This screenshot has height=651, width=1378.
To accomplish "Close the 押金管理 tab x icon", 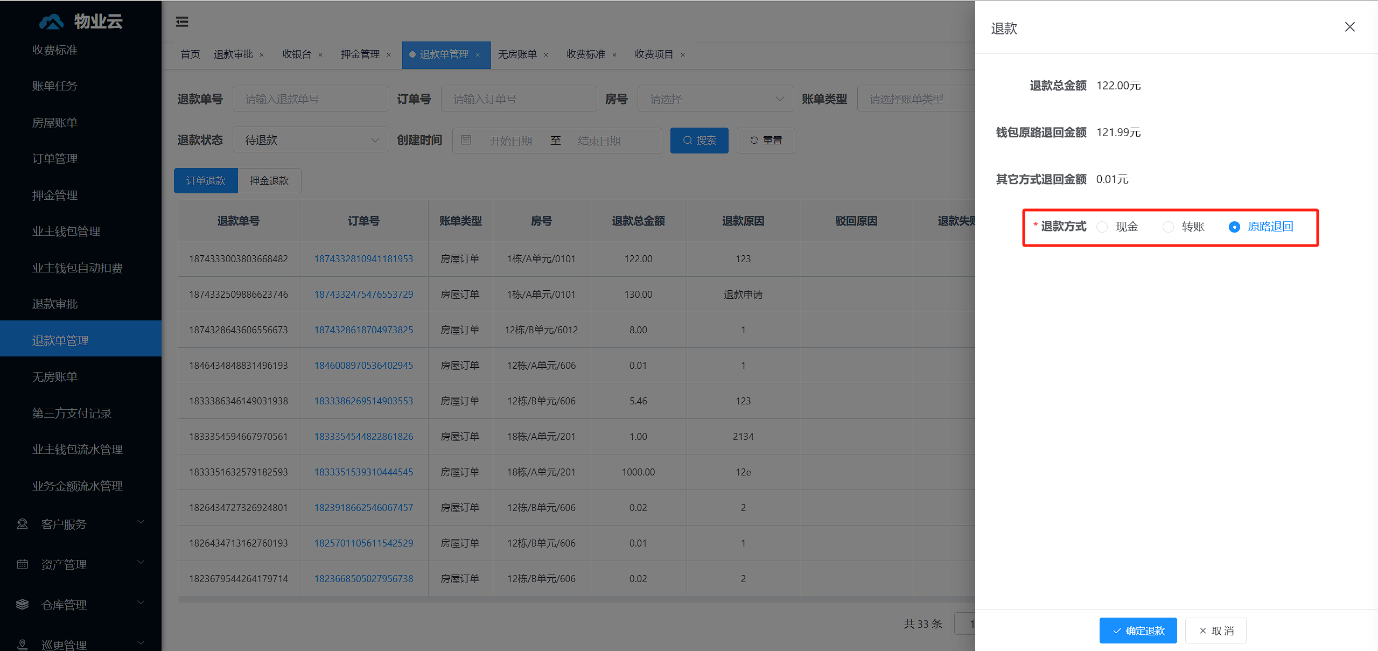I will 389,55.
